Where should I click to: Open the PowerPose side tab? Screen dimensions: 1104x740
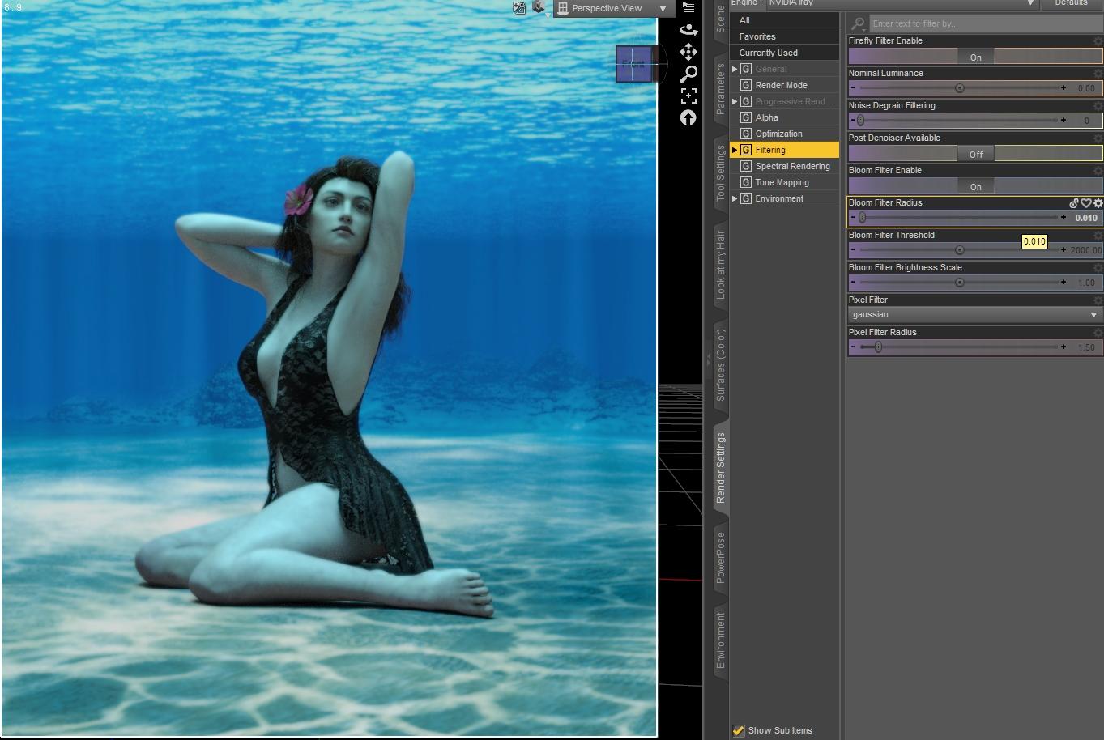720,557
